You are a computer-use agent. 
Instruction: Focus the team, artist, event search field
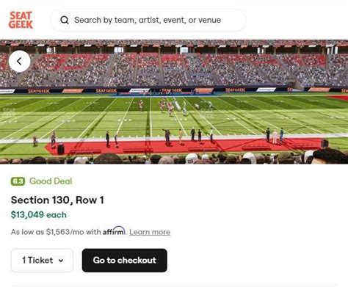tap(148, 20)
